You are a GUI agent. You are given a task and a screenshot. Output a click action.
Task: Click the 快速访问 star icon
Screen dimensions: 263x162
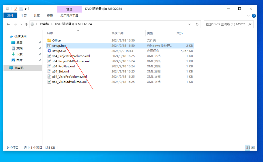pos(12,36)
